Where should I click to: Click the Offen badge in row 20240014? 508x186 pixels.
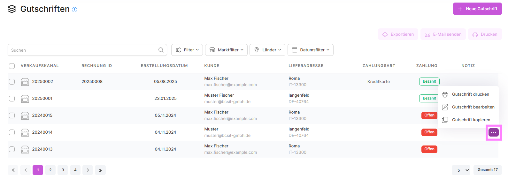pyautogui.click(x=429, y=132)
